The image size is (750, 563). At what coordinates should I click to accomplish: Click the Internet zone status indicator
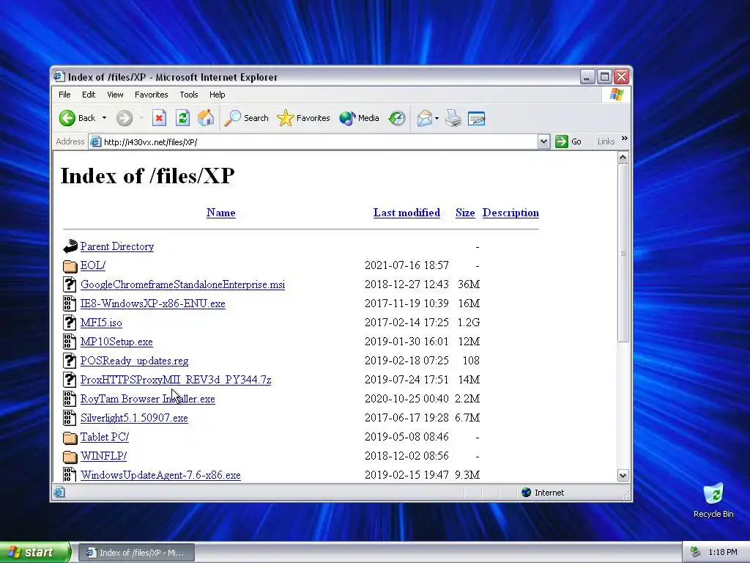[x=543, y=493]
